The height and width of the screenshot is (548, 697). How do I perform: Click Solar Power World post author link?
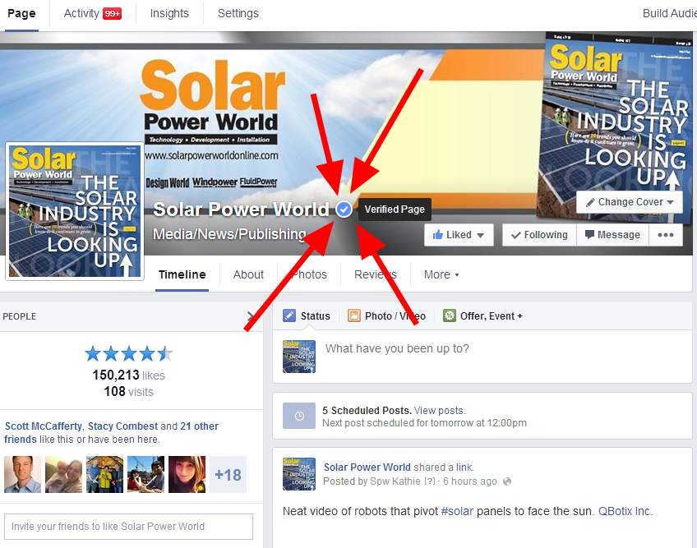[x=367, y=467]
